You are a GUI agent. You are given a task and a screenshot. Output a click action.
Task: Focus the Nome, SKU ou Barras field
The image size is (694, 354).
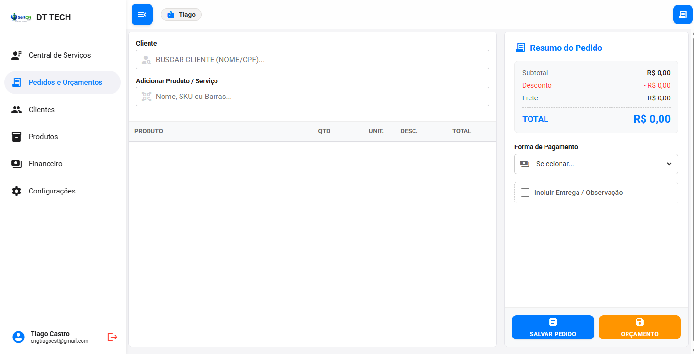(x=313, y=97)
